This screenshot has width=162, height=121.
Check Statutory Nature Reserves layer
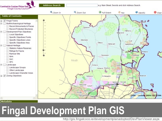[x=7, y=48]
